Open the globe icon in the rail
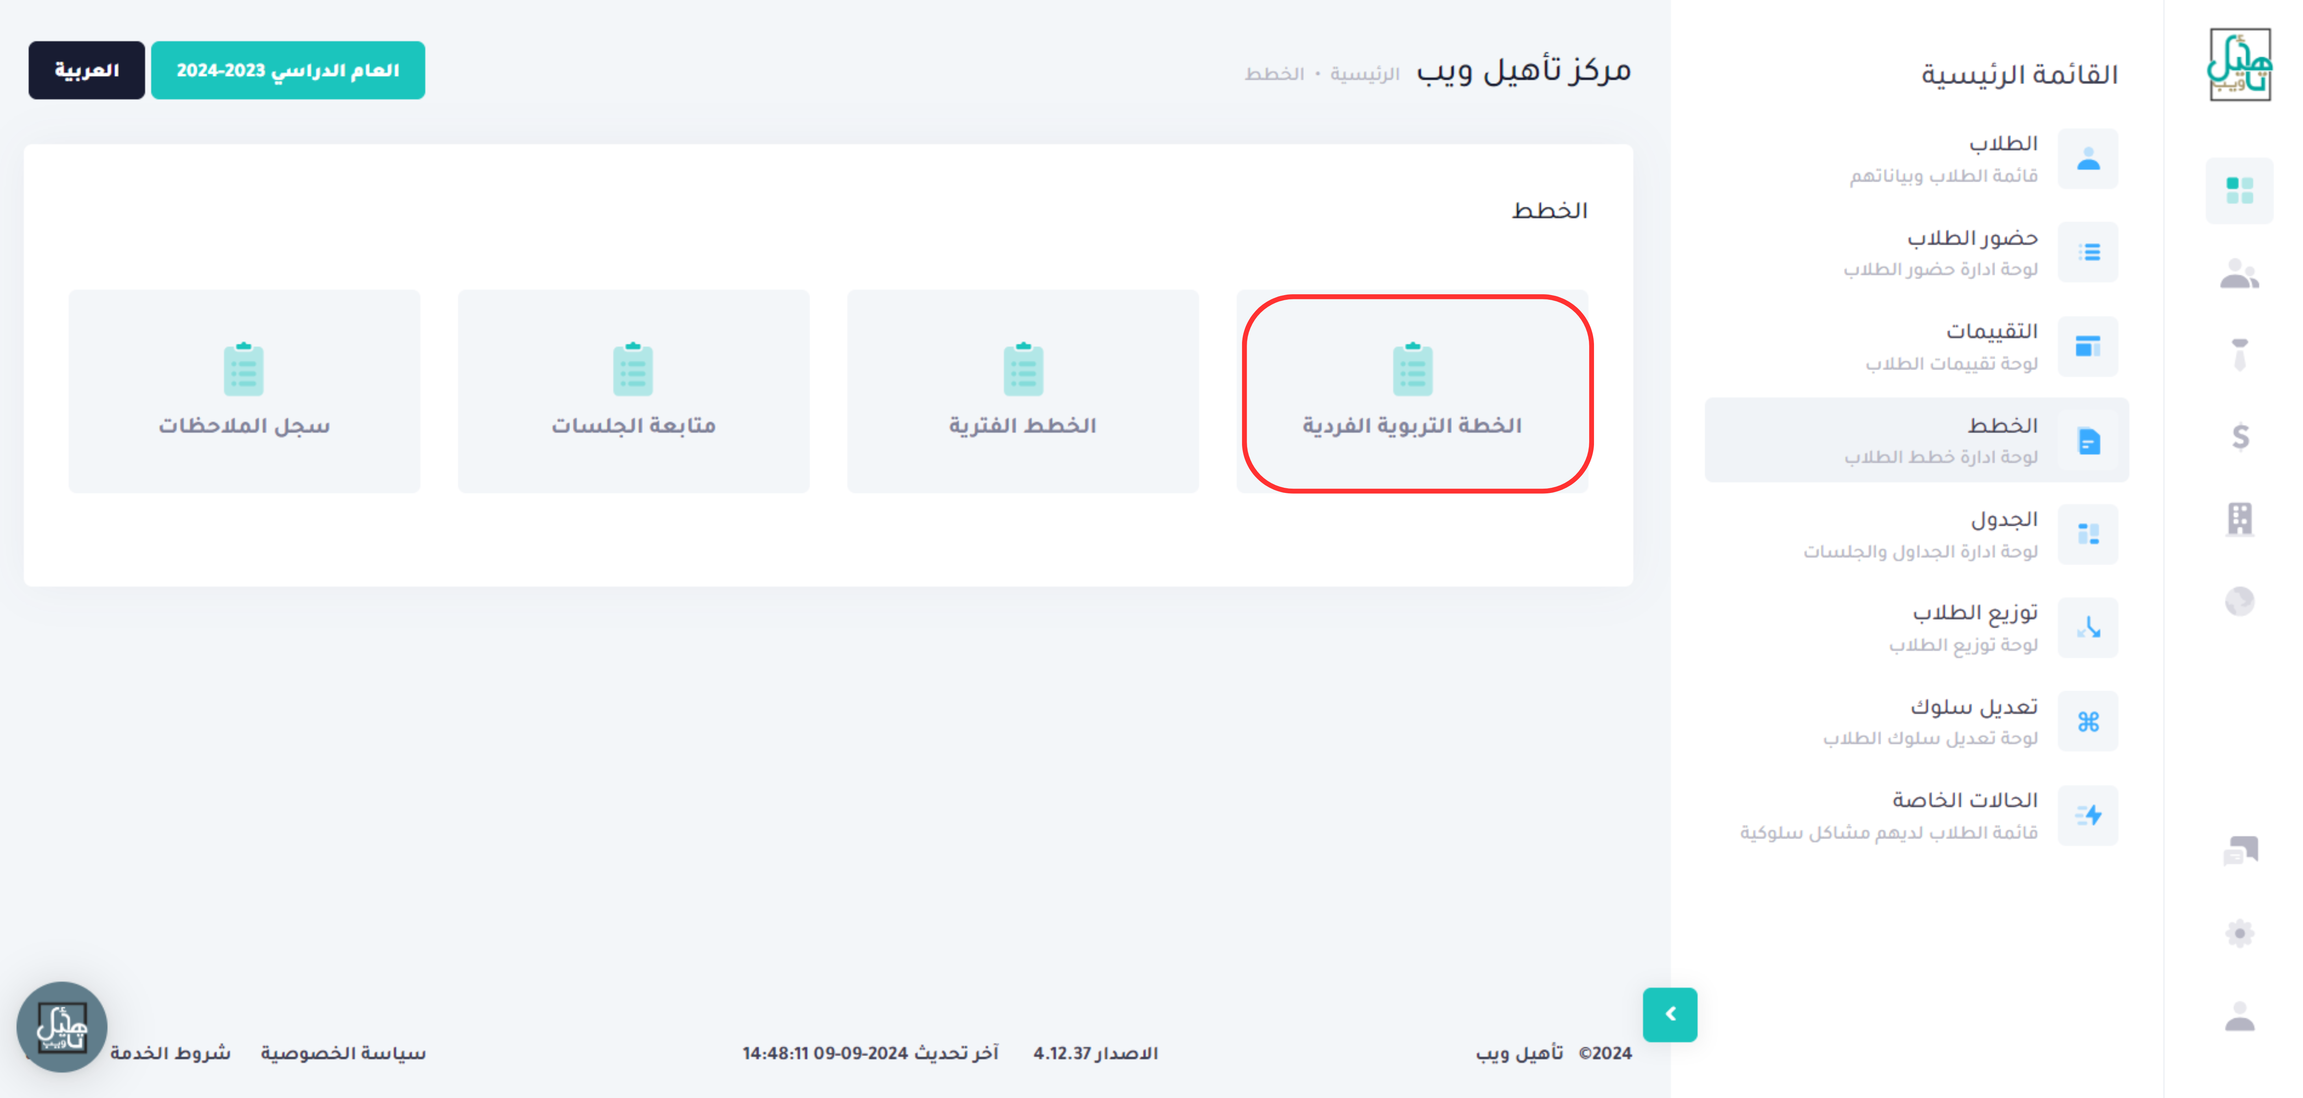2303x1098 pixels. [x=2240, y=601]
